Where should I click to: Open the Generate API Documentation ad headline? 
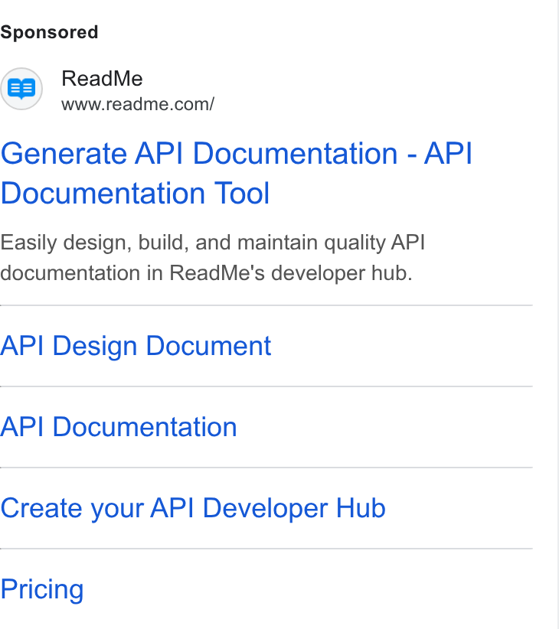tap(237, 173)
